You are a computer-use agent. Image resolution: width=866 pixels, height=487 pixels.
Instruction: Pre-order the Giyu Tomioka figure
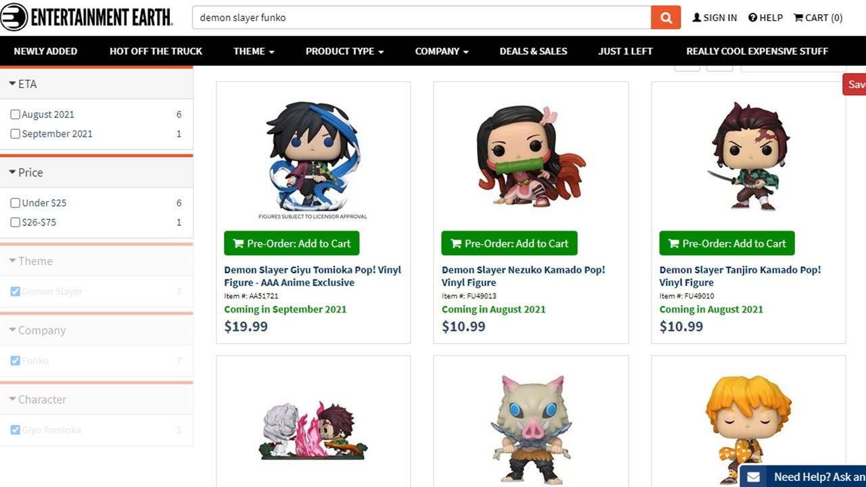point(292,243)
